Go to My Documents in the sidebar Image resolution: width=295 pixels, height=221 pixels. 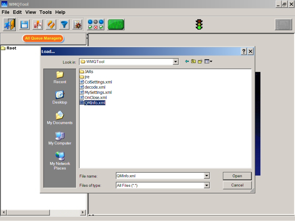pyautogui.click(x=60, y=118)
